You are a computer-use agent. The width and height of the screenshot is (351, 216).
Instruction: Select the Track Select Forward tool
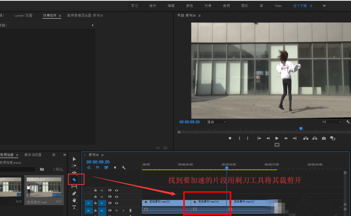click(x=74, y=165)
